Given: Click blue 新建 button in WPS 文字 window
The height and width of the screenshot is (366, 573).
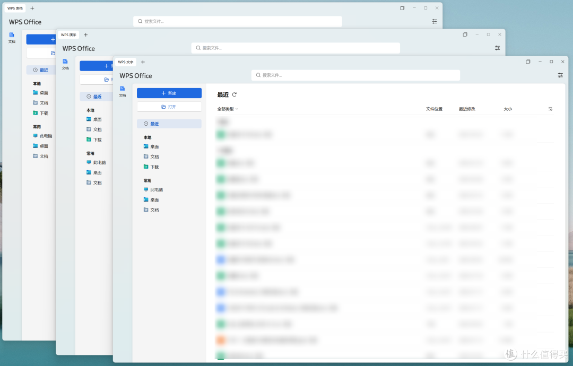Looking at the screenshot, I should 169,93.
